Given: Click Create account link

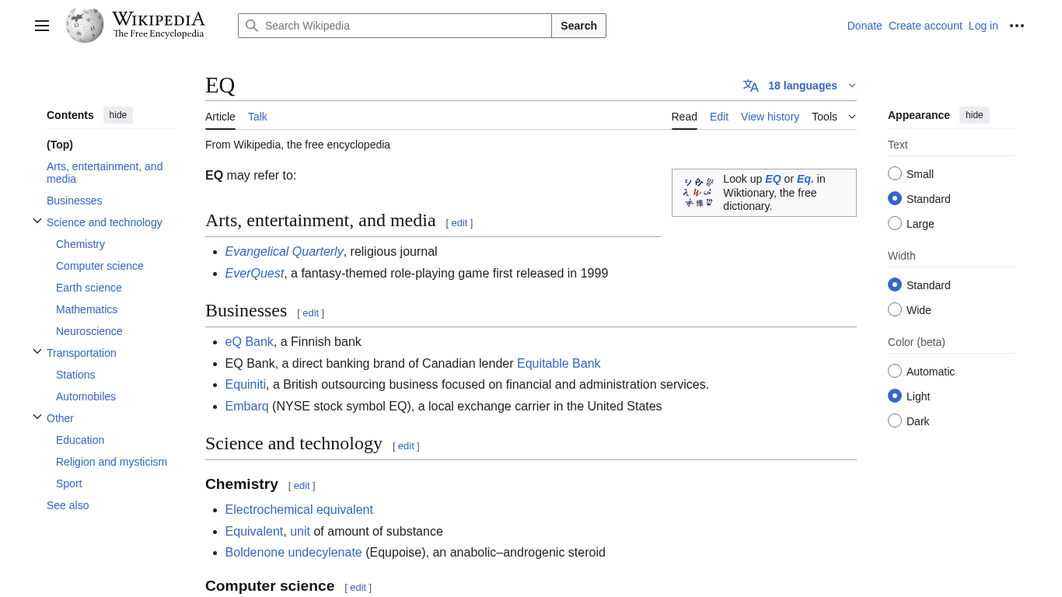Looking at the screenshot, I should pyautogui.click(x=925, y=26).
